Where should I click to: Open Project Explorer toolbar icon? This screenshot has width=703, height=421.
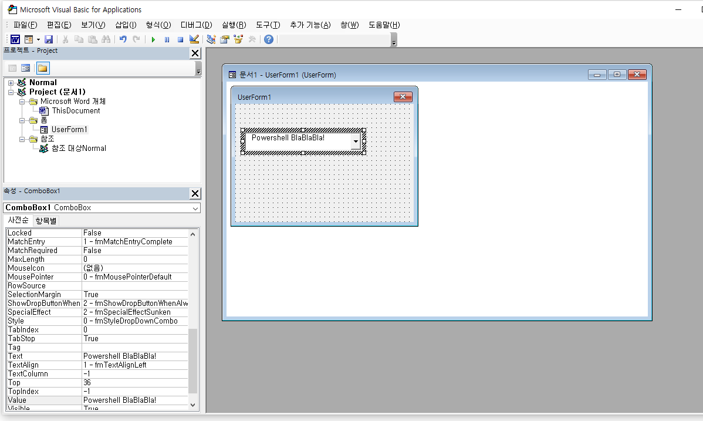click(211, 39)
